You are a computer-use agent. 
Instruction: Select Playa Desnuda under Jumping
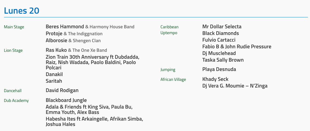pos(219,69)
